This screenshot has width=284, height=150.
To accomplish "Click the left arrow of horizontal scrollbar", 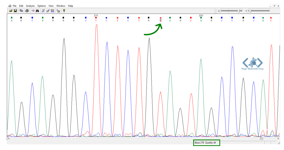I will (9, 138).
